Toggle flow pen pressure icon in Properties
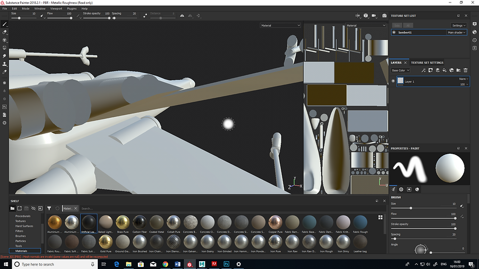479x269 pixels. pyautogui.click(x=462, y=216)
